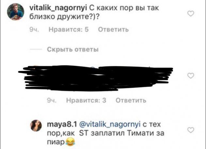Click Ответить under the blacked-out reply
The height and width of the screenshot is (149, 206).
131,100
